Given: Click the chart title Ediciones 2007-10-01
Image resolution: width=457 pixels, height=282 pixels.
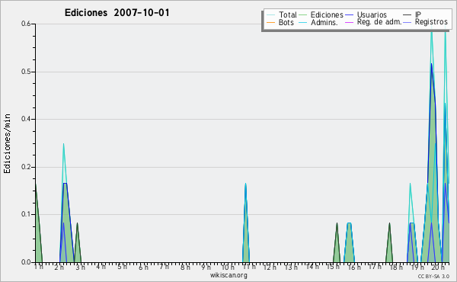Looking at the screenshot, I should pos(117,13).
